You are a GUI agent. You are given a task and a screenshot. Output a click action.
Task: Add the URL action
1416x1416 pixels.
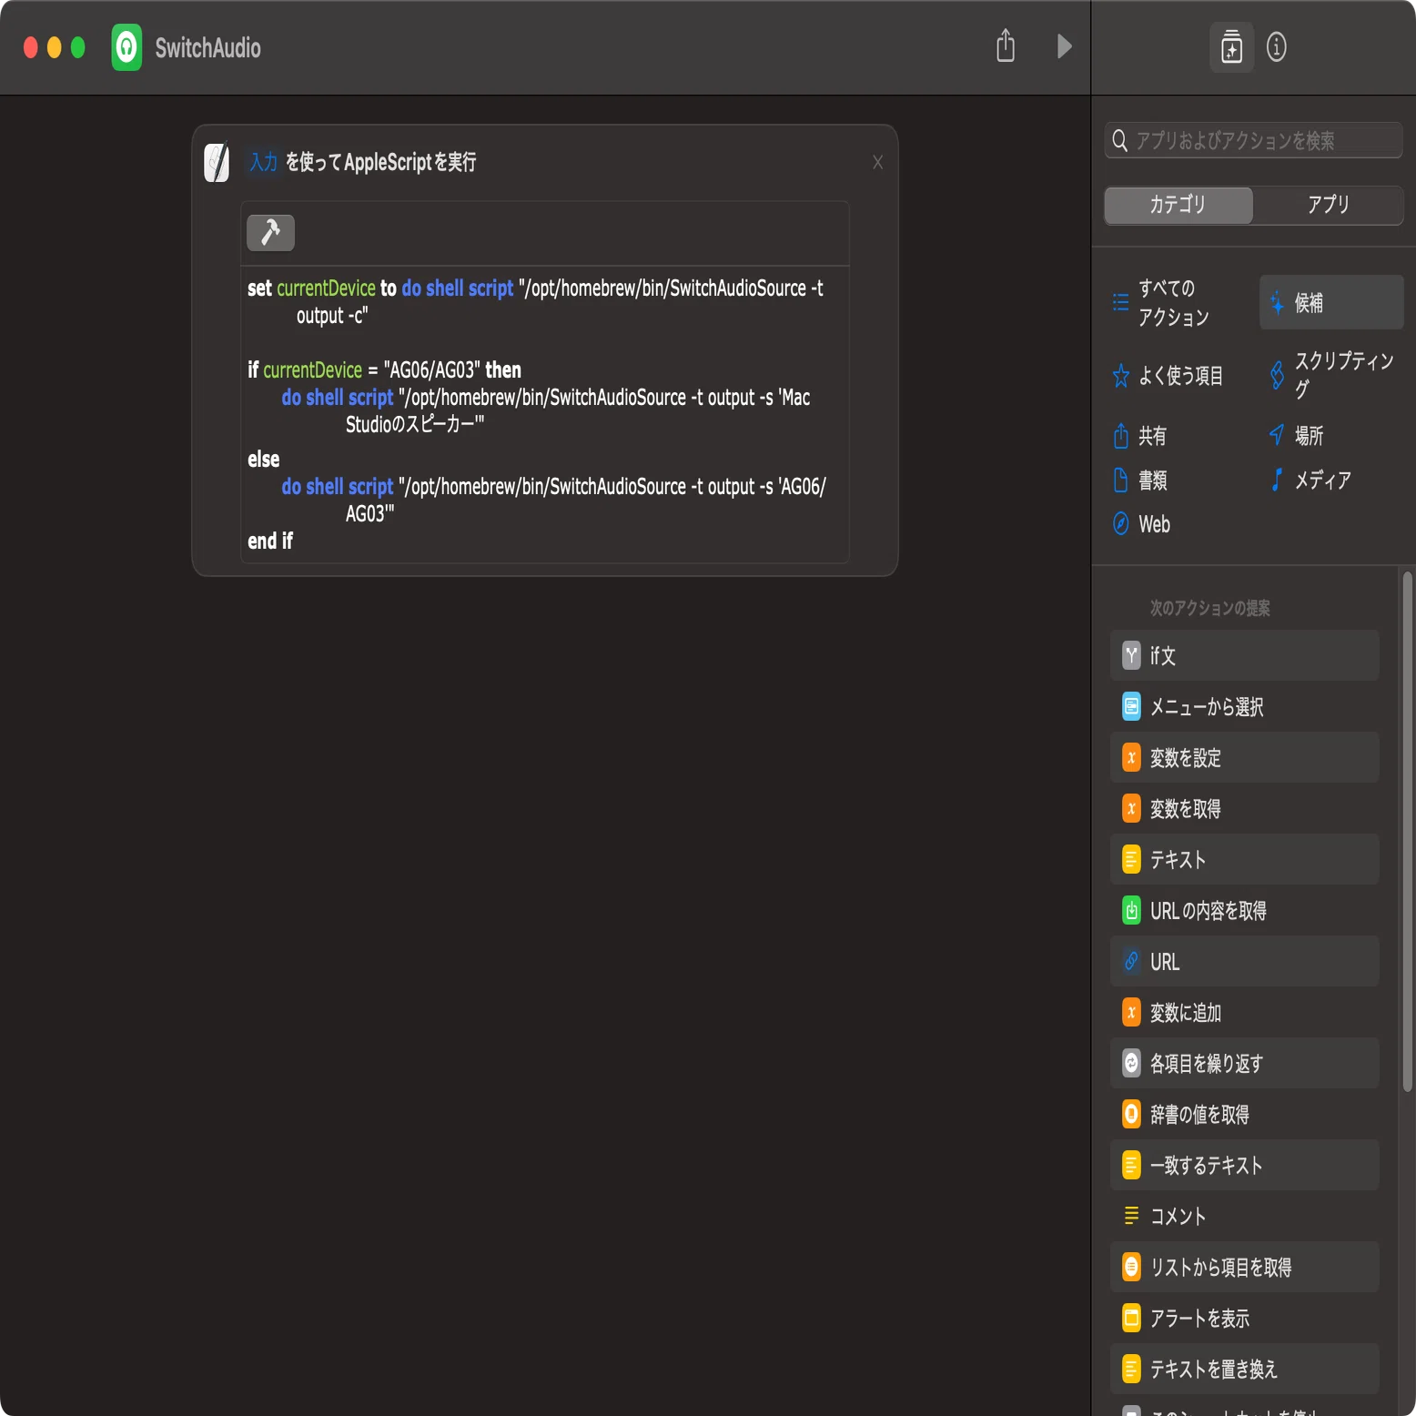coord(1244,961)
